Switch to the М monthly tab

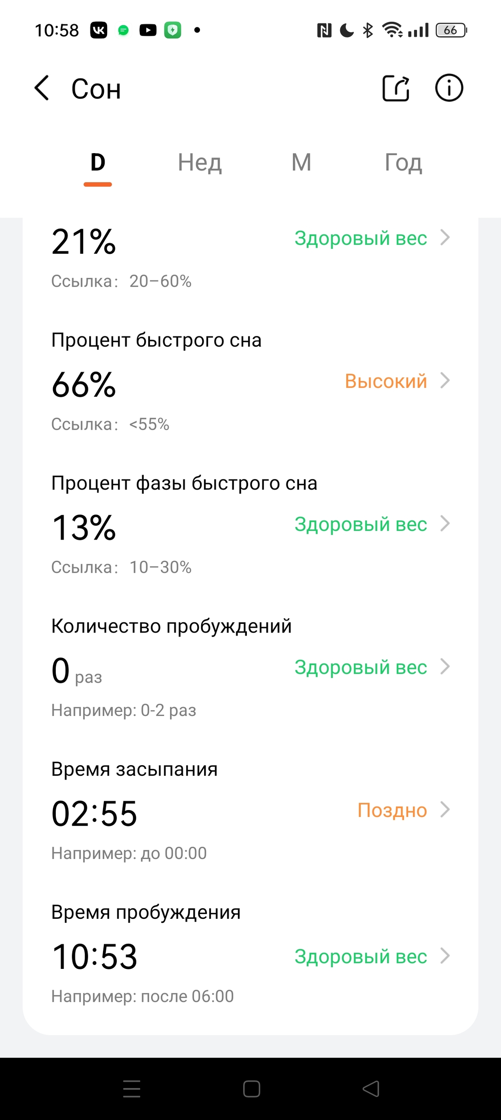(301, 163)
